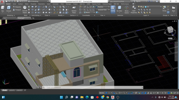179x100 pixels.
Task: Toggle MODEL space button in status bar
Action: pyautogui.click(x=102, y=93)
